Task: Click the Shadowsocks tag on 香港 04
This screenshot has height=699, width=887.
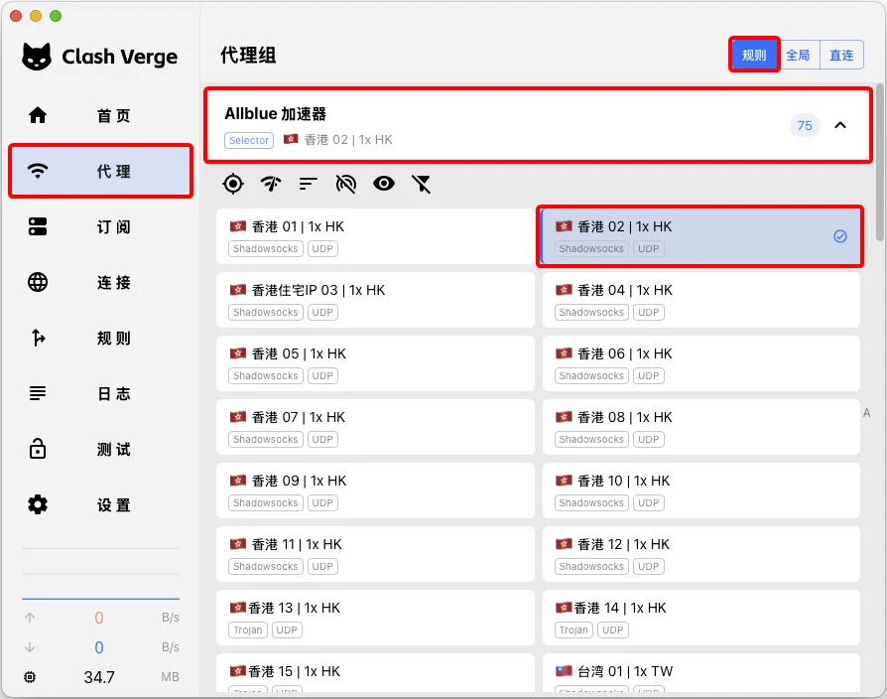Action: (591, 312)
